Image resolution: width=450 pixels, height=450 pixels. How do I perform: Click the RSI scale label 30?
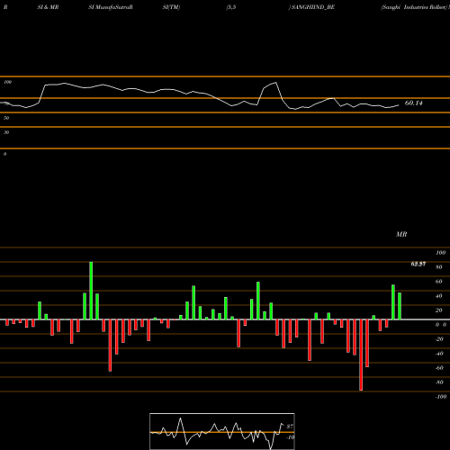[x=6, y=132]
